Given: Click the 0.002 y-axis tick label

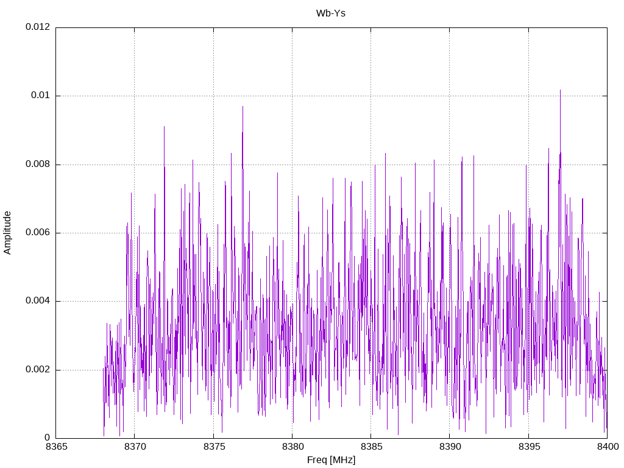Looking at the screenshot, I should [x=38, y=370].
